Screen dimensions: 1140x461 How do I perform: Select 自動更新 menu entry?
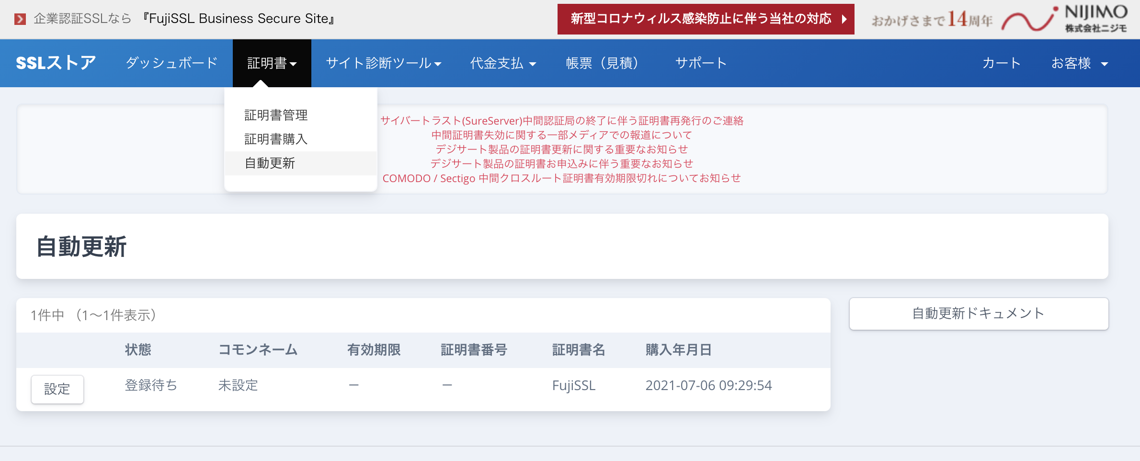(x=270, y=163)
